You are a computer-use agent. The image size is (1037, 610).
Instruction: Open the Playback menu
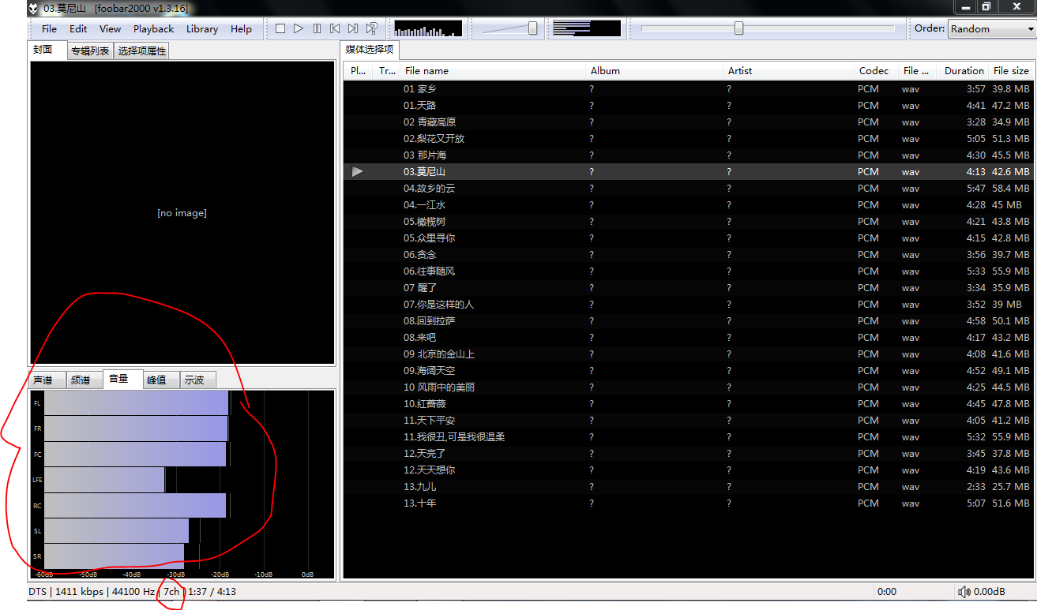point(153,28)
